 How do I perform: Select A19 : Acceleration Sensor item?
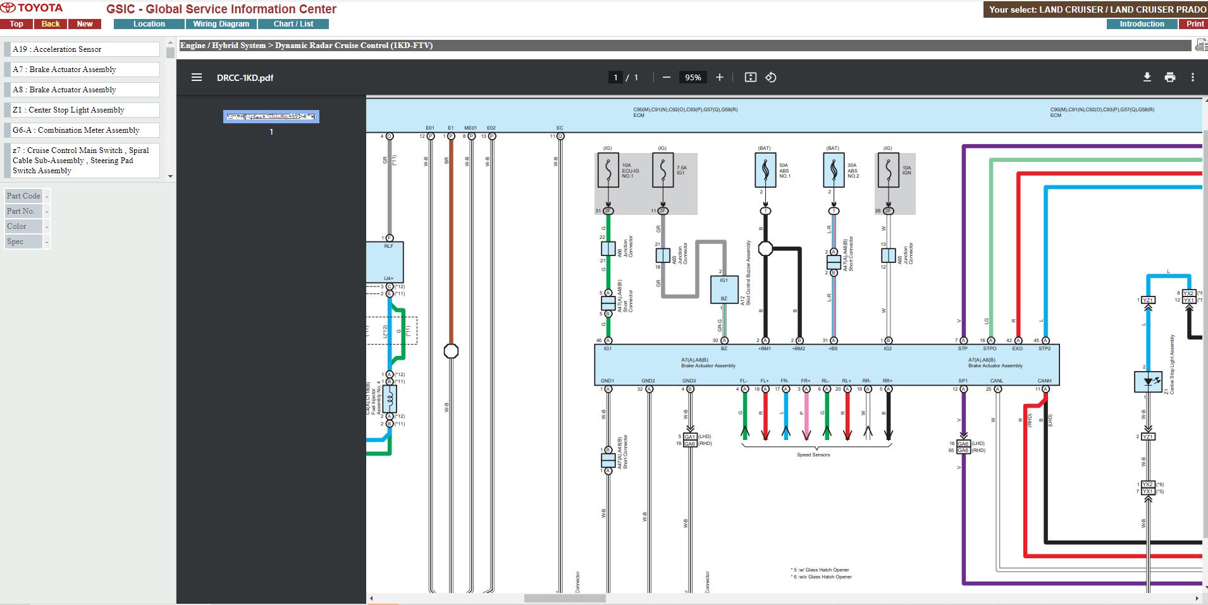(82, 49)
